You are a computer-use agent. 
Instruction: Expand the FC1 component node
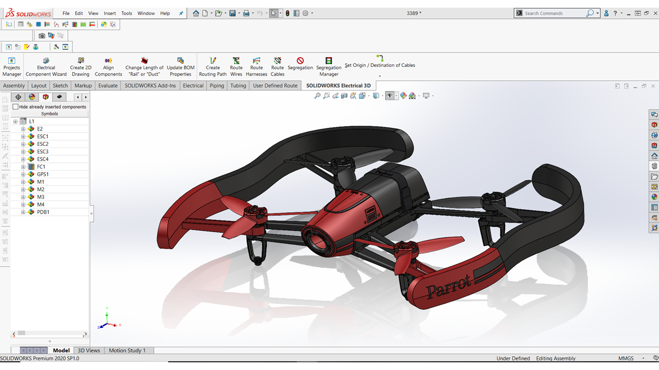[23, 166]
